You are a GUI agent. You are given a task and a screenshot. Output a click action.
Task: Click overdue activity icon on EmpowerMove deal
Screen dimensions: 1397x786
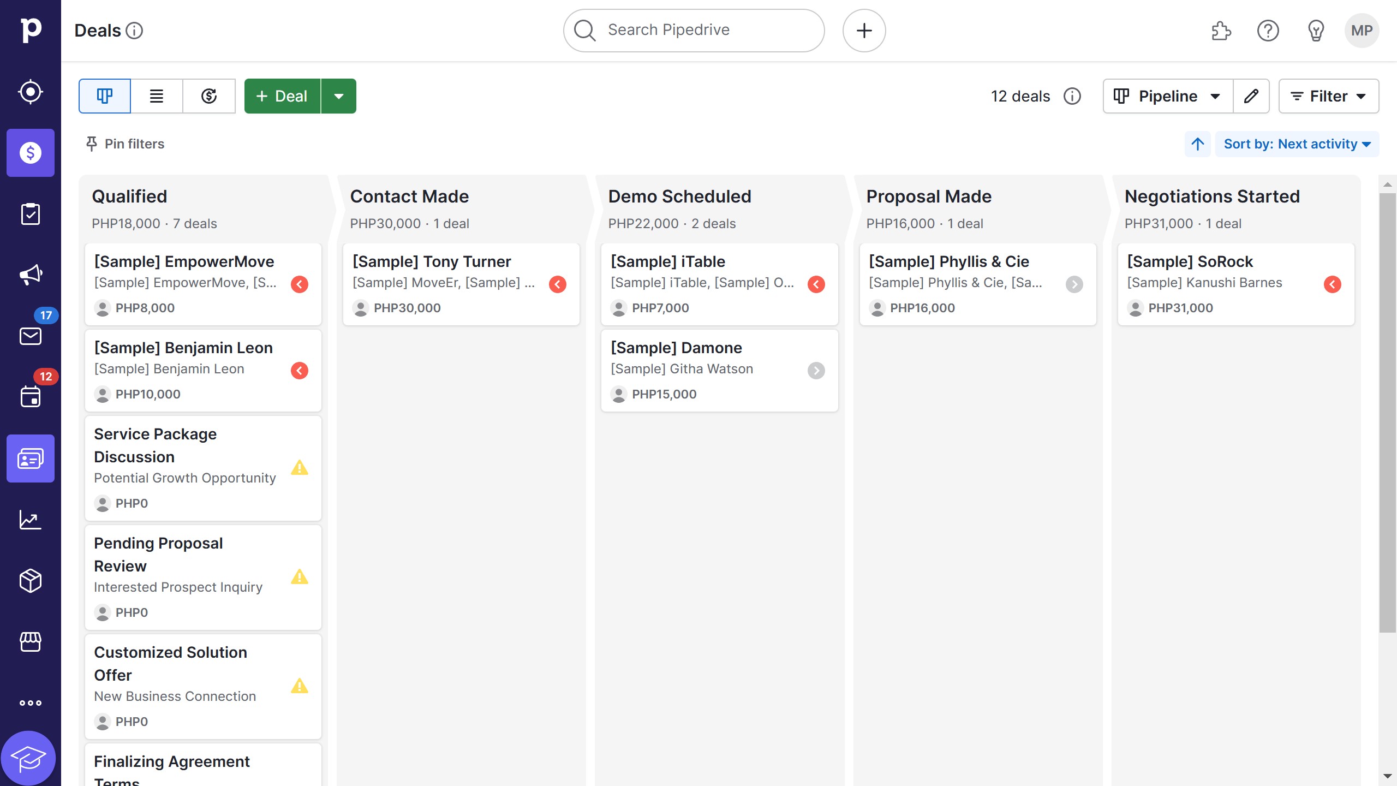click(300, 284)
